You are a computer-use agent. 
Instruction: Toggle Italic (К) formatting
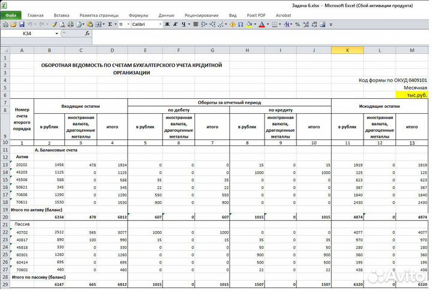176,25
